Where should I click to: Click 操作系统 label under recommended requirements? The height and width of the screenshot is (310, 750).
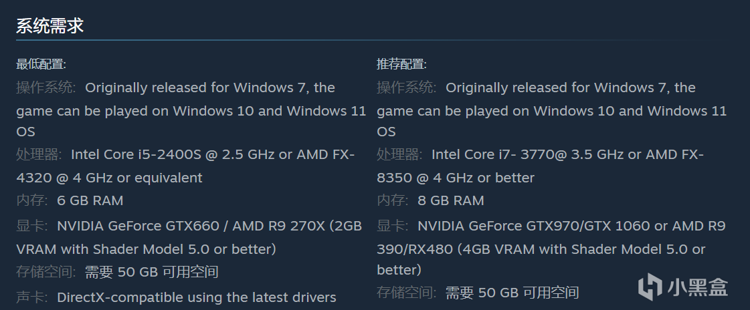[x=406, y=88]
